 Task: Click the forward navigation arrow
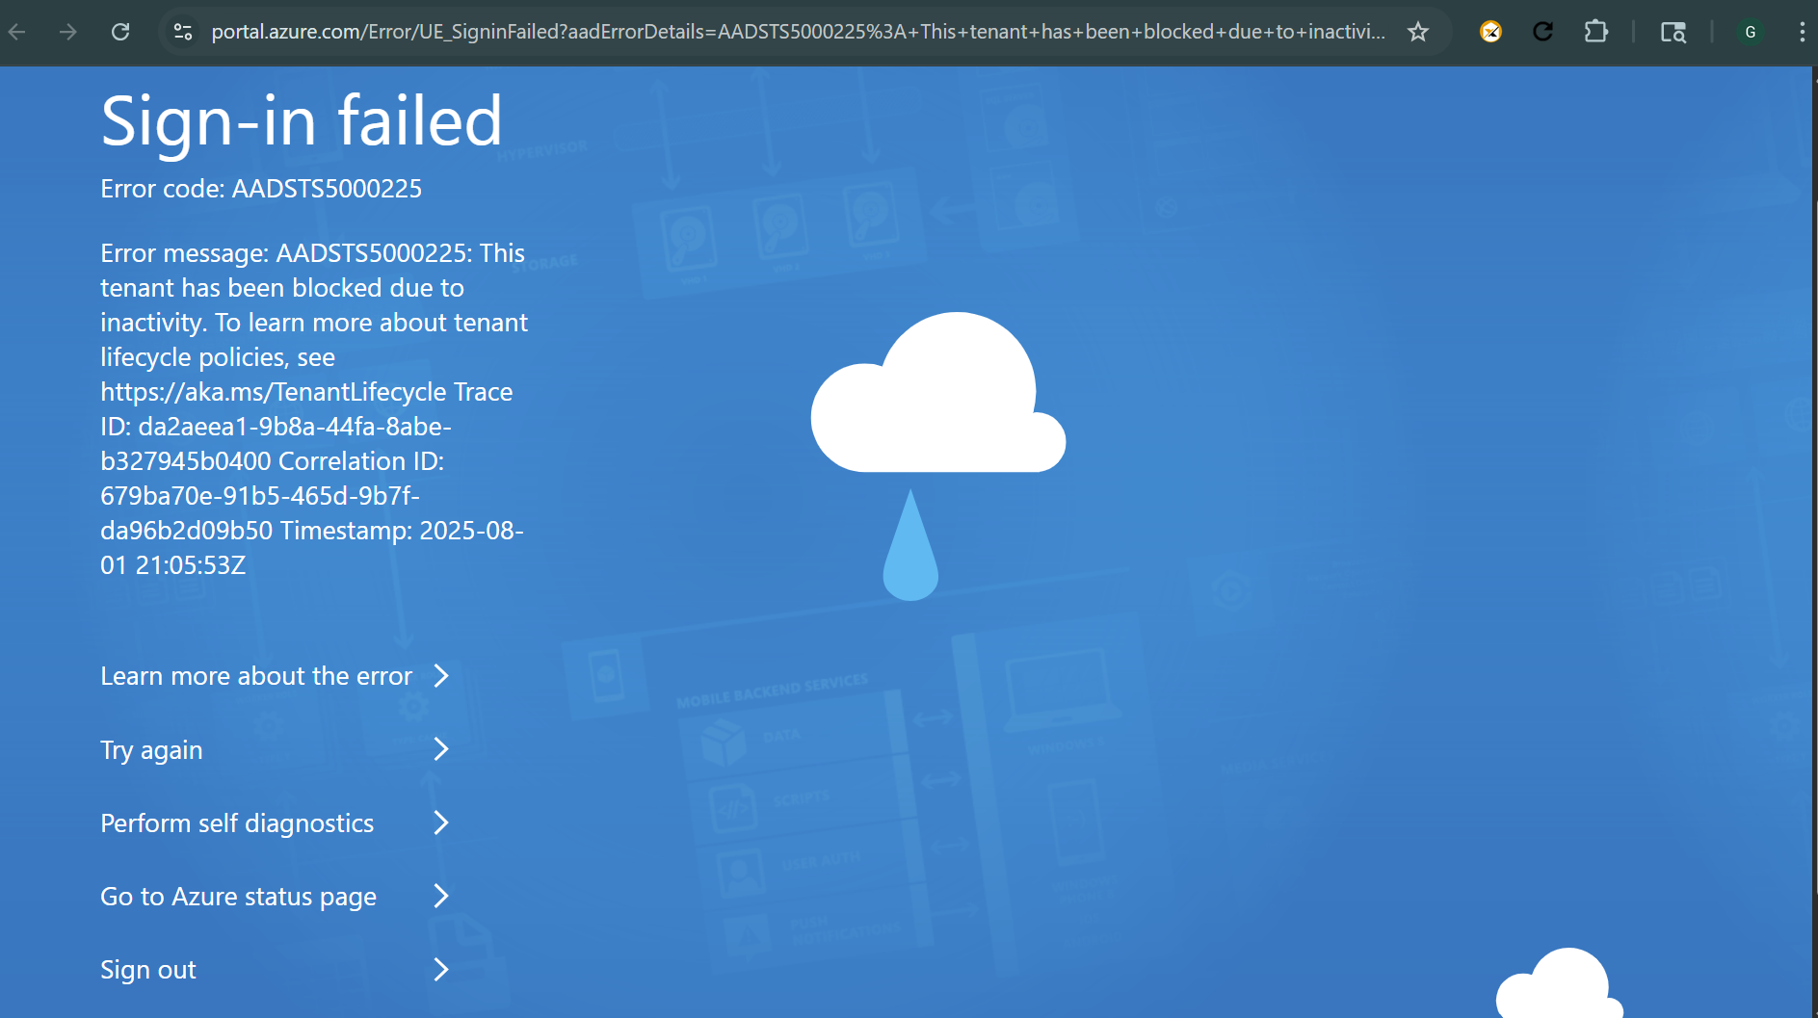click(x=67, y=32)
